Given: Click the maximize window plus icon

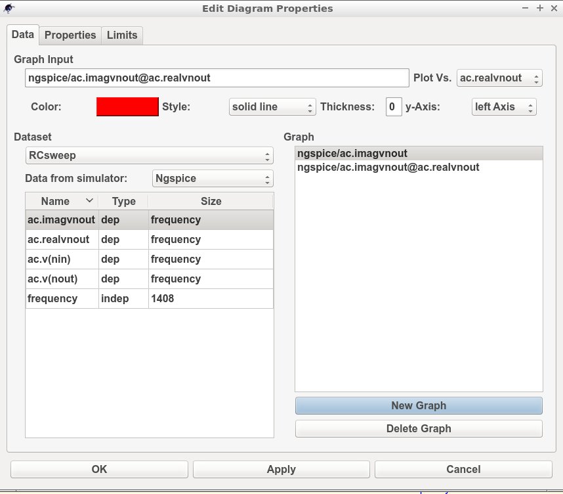Looking at the screenshot, I should [539, 8].
